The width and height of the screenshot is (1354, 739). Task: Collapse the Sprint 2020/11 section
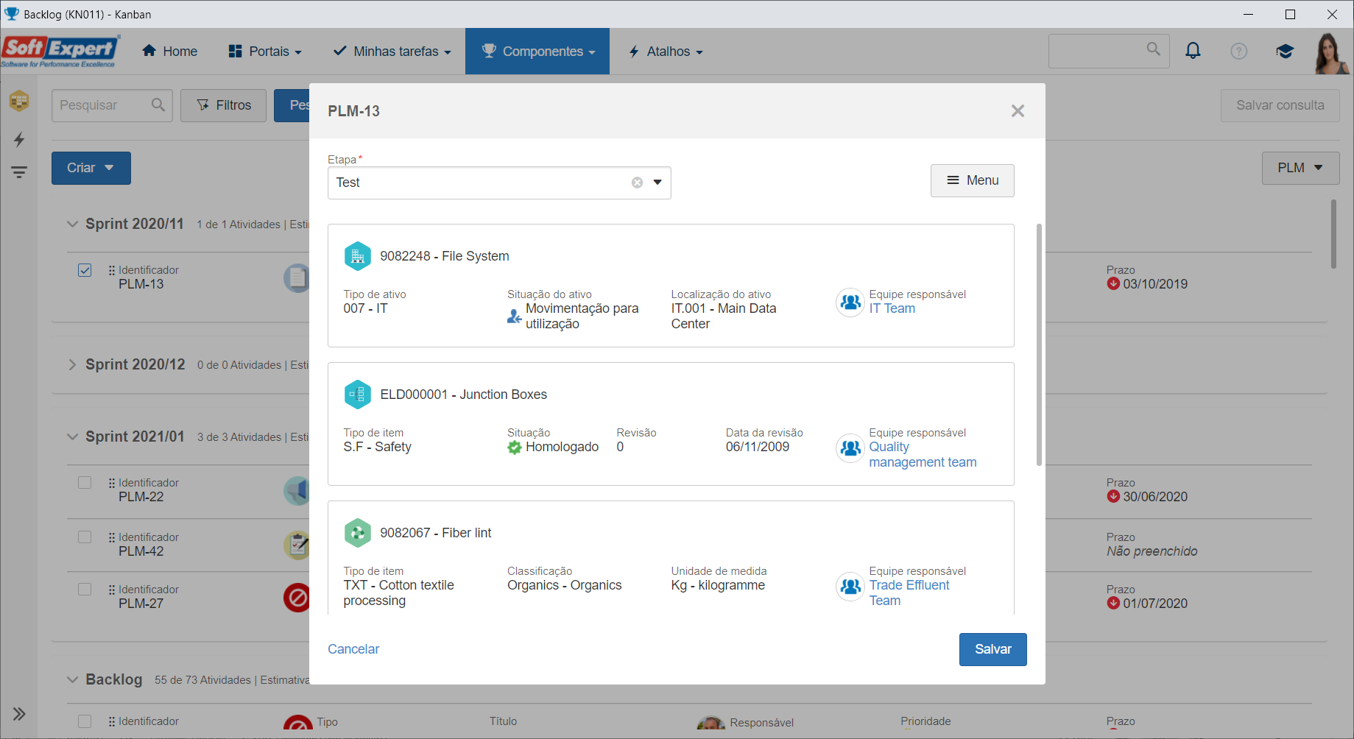(x=72, y=224)
